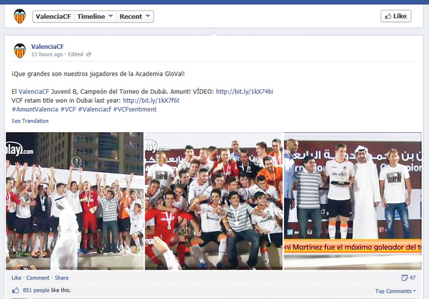The height and width of the screenshot is (299, 429).
Task: Click the ValenciaCF post avatar crest
Action: (x=19, y=50)
